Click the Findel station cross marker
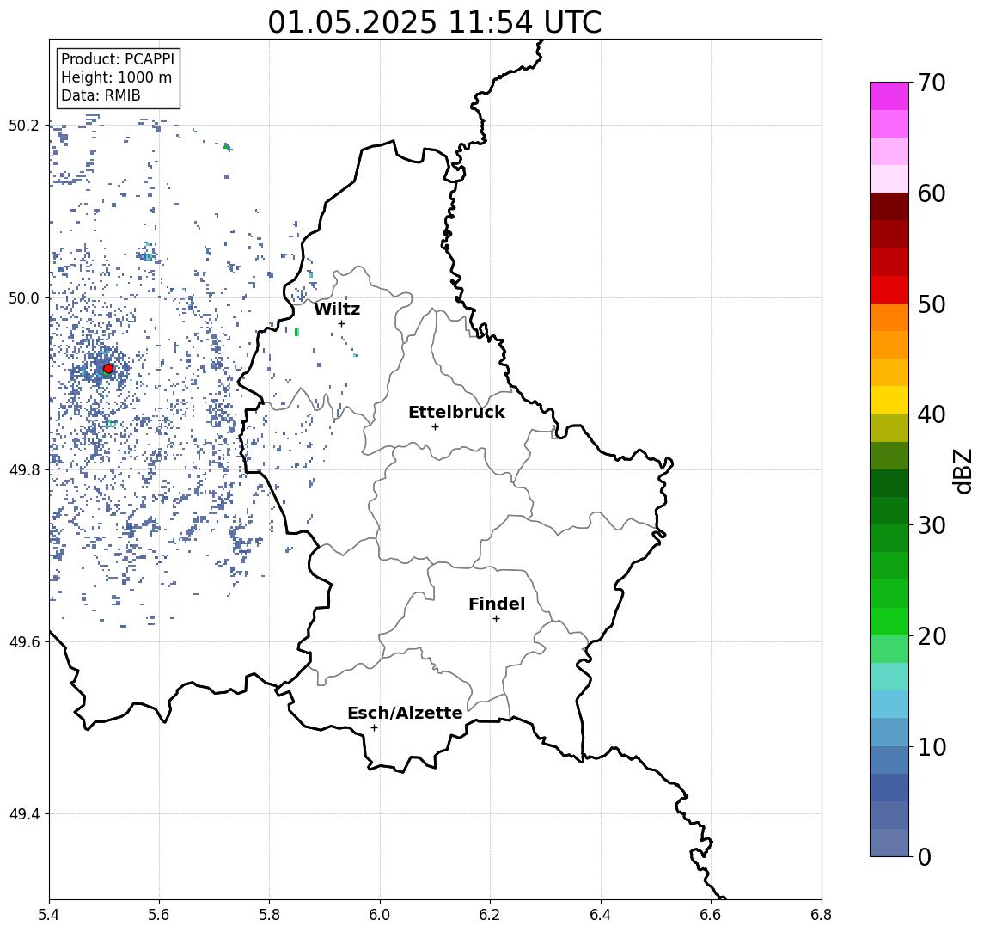Image resolution: width=984 pixels, height=932 pixels. coord(496,619)
